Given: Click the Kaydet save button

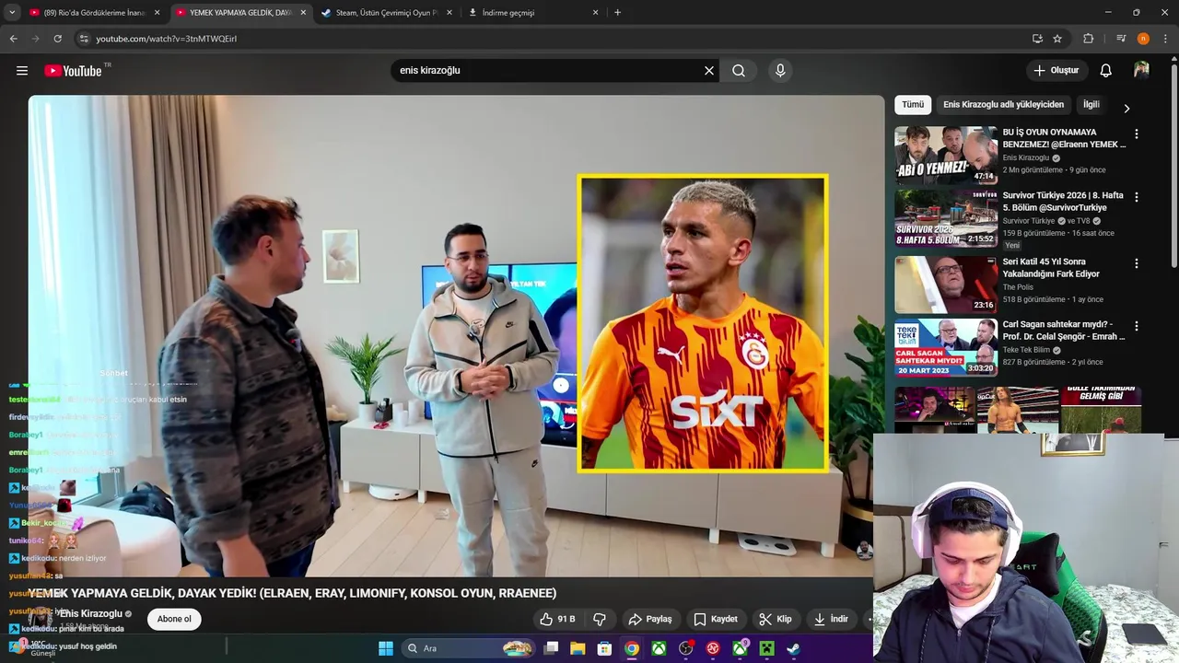Looking at the screenshot, I should pos(715,619).
